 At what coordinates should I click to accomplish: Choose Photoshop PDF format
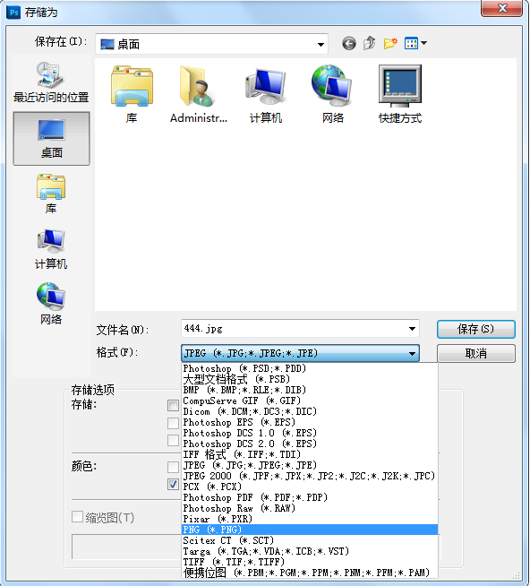[x=310, y=498]
